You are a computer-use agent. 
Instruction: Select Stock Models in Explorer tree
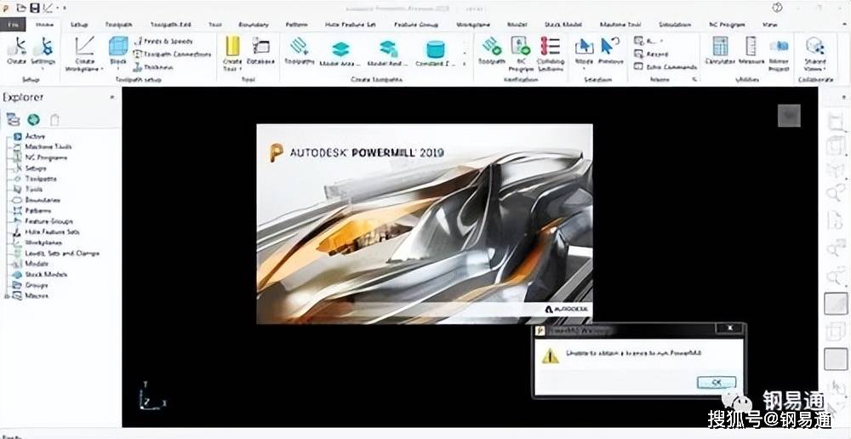[40, 275]
